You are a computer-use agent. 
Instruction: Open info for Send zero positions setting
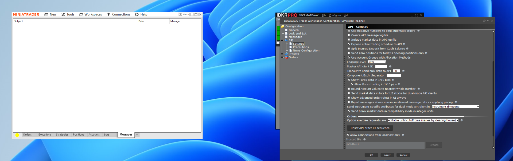pyautogui.click(x=426, y=53)
